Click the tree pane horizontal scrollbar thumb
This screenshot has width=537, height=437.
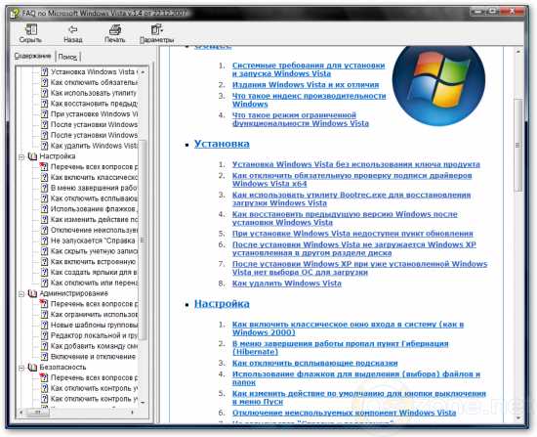pyautogui.click(x=37, y=412)
